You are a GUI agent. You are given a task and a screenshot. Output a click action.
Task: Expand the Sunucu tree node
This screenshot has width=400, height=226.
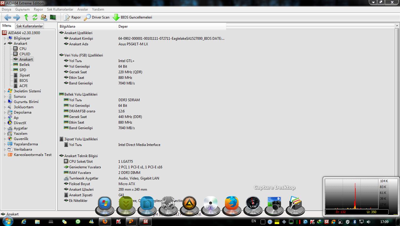click(x=5, y=97)
